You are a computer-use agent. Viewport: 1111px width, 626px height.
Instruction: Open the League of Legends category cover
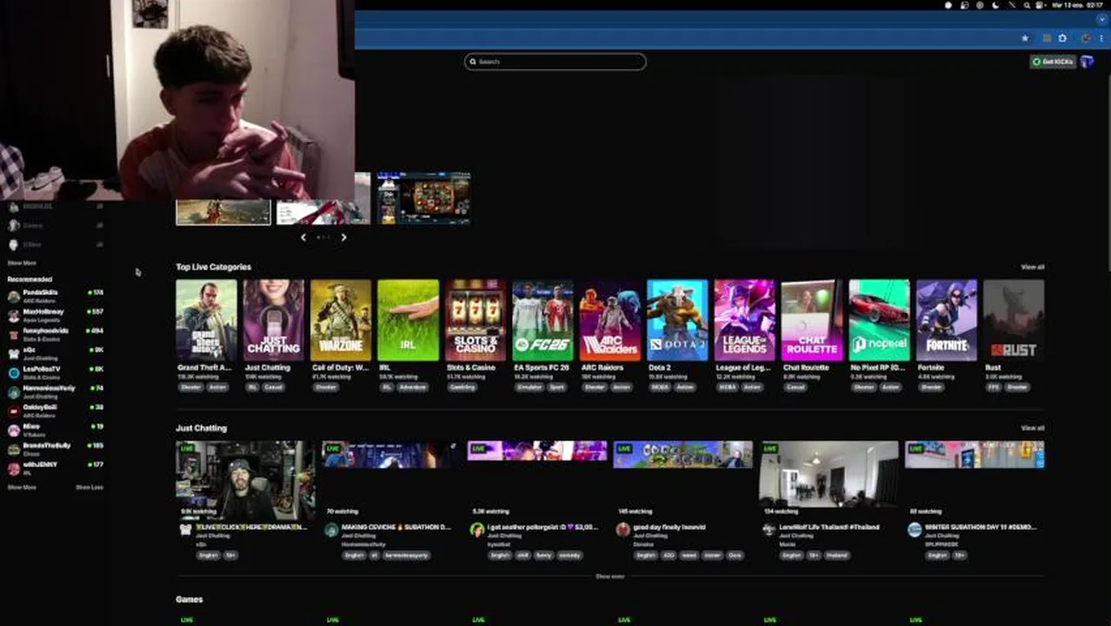coord(745,320)
